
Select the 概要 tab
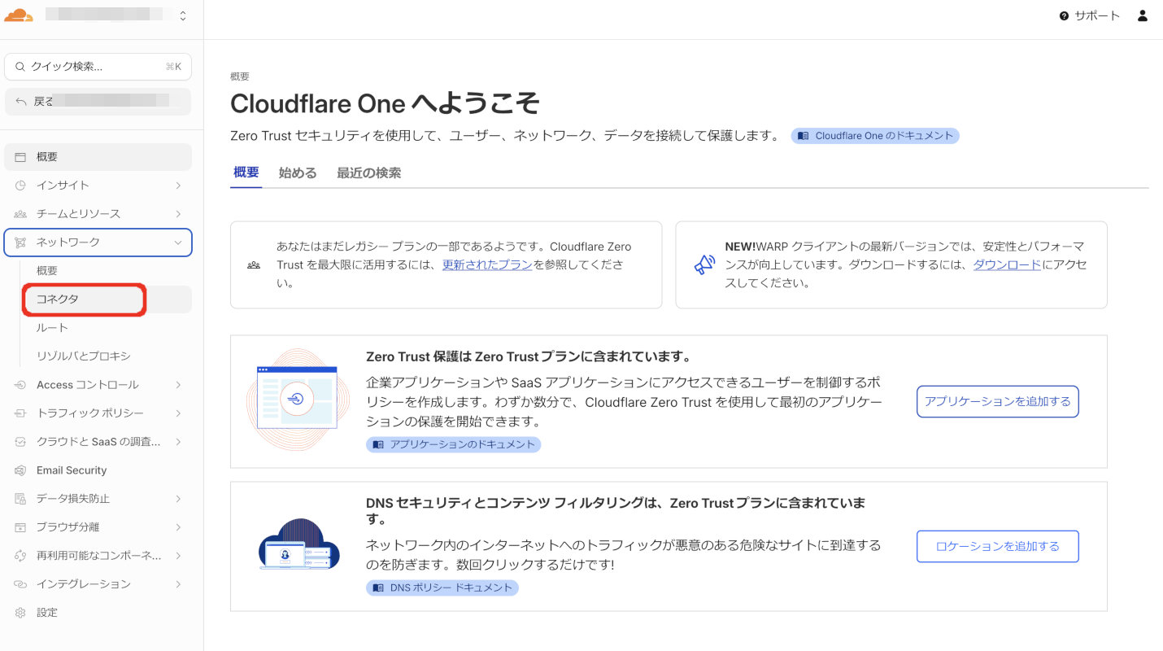point(246,173)
